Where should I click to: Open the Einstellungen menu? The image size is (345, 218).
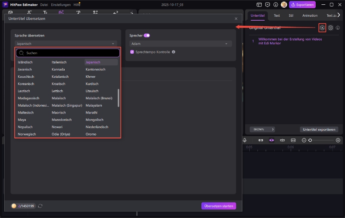point(60,5)
